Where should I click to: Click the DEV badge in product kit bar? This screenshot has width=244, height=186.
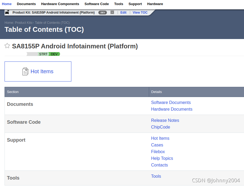[x=103, y=13]
